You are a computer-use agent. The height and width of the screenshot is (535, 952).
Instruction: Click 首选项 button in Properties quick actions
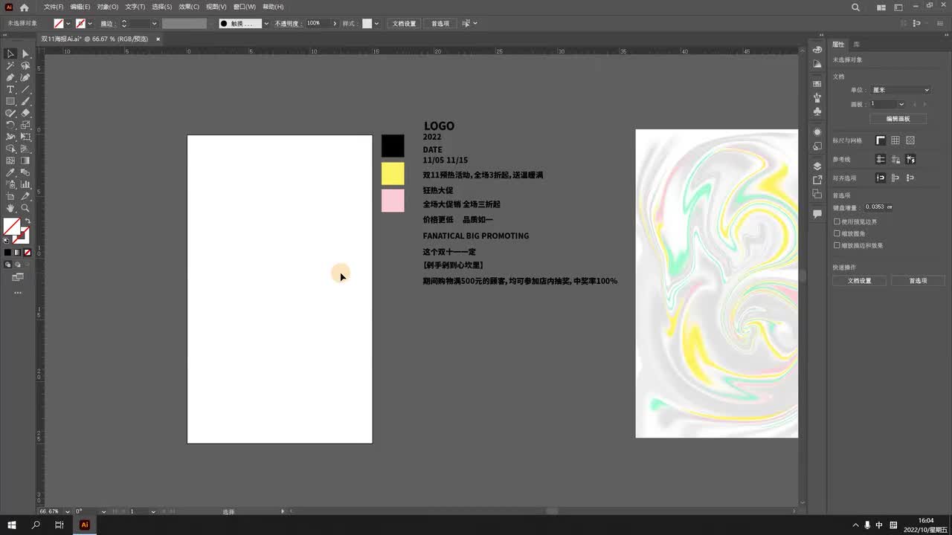pyautogui.click(x=919, y=281)
